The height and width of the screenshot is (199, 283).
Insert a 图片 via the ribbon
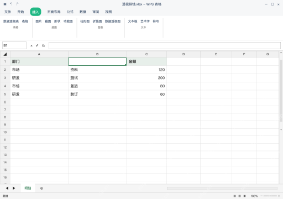(x=39, y=21)
